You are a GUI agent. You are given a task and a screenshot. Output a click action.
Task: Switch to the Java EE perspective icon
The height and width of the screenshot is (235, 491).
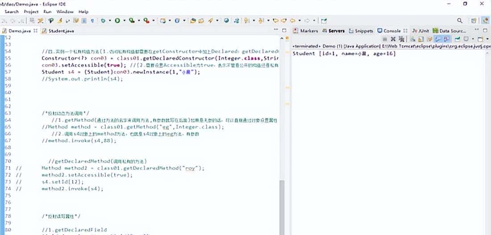485,20
